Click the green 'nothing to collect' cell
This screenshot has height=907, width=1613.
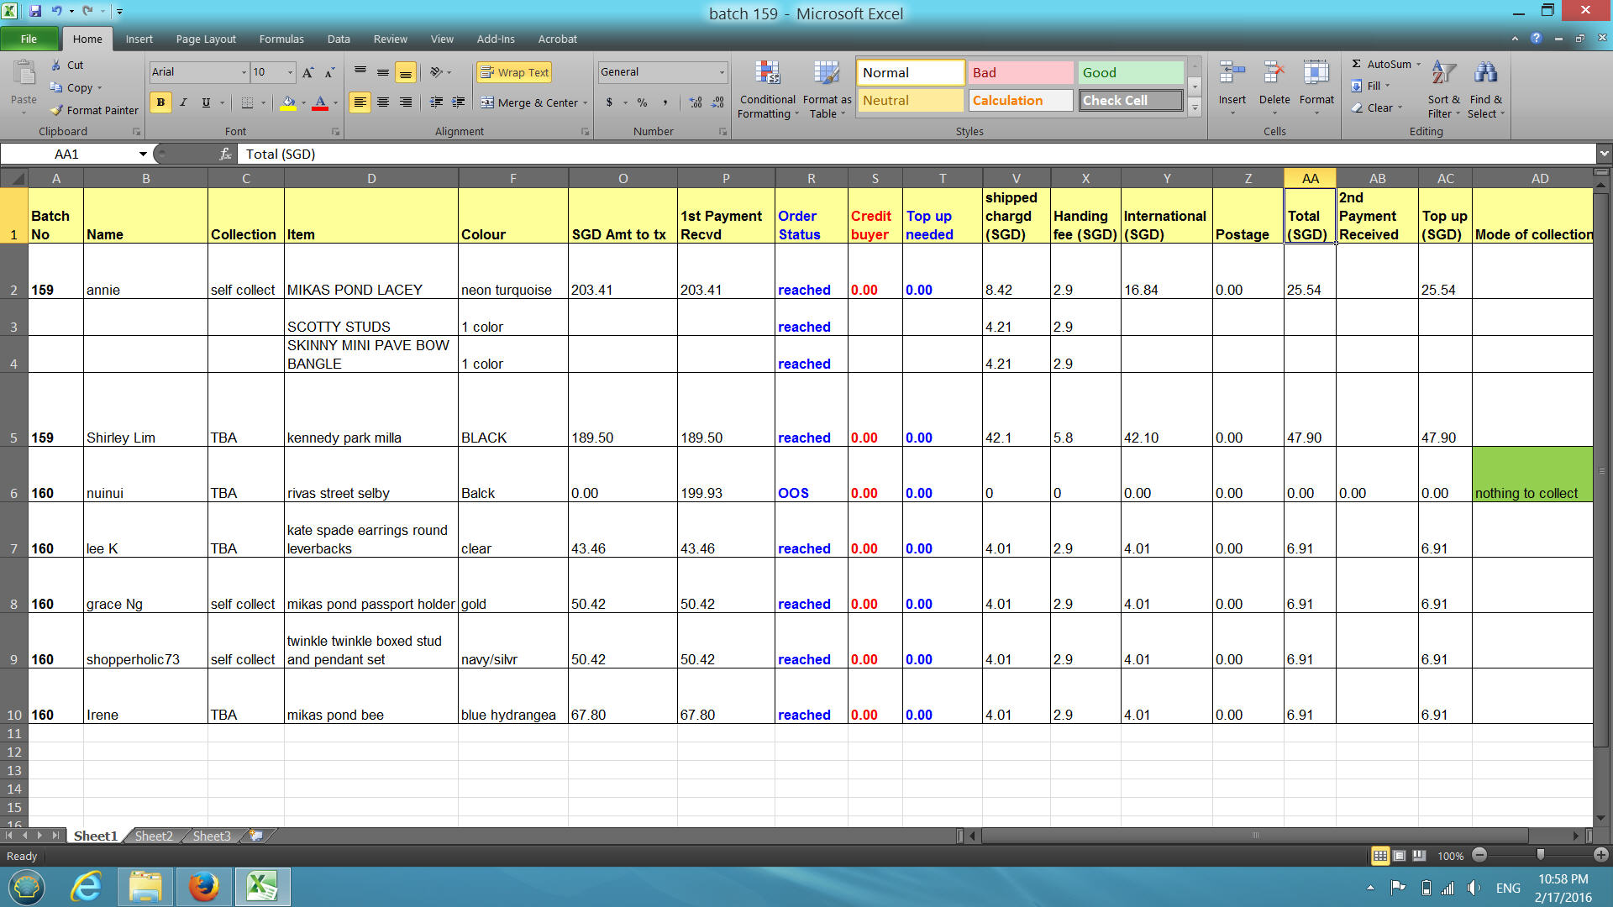[1532, 474]
